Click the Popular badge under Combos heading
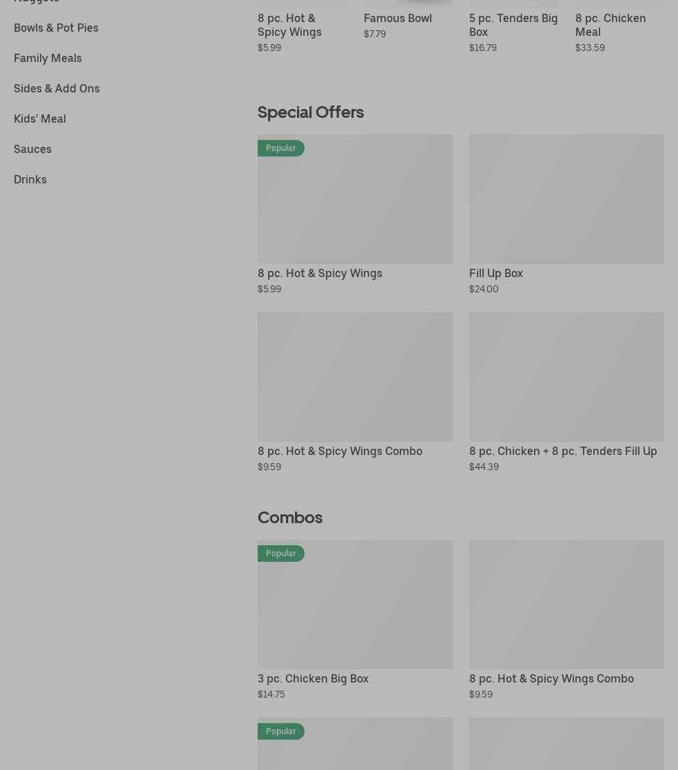Viewport: 678px width, 770px height. point(280,554)
